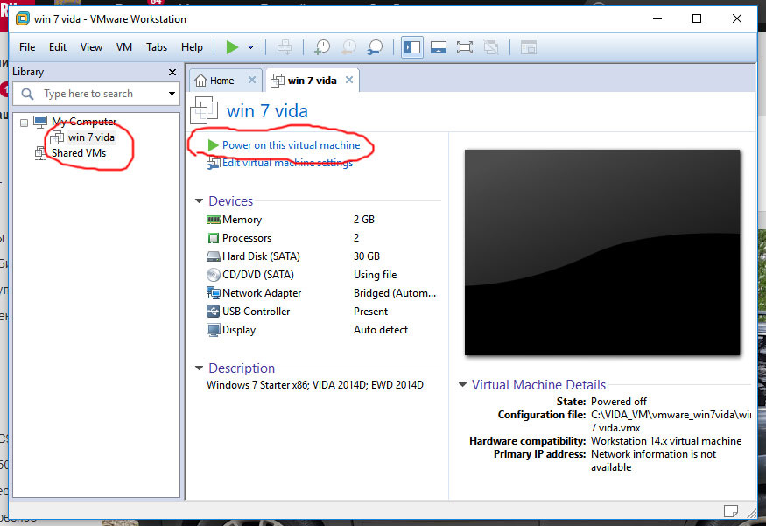Viewport: 766px width, 526px height.
Task: Collapse the Virtual Machine Details section
Action: click(x=462, y=384)
